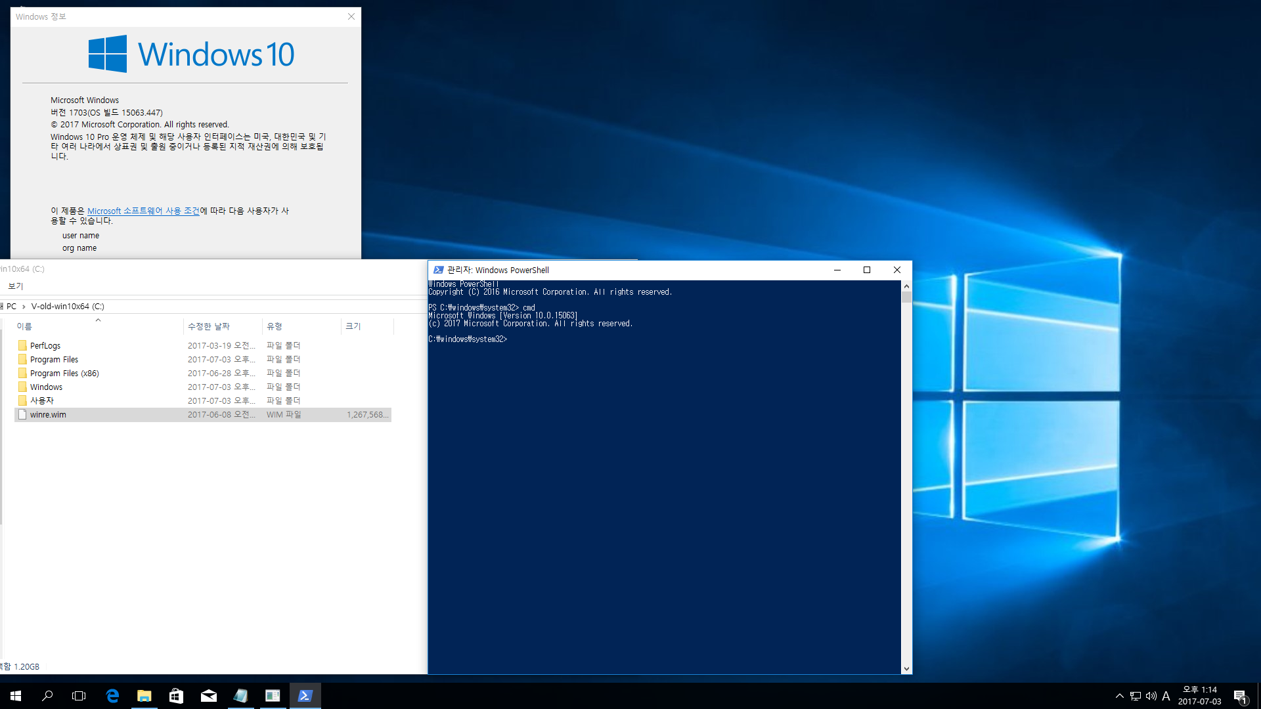Expand breadcrumb chevron after PC
This screenshot has height=709, width=1261.
(24, 307)
